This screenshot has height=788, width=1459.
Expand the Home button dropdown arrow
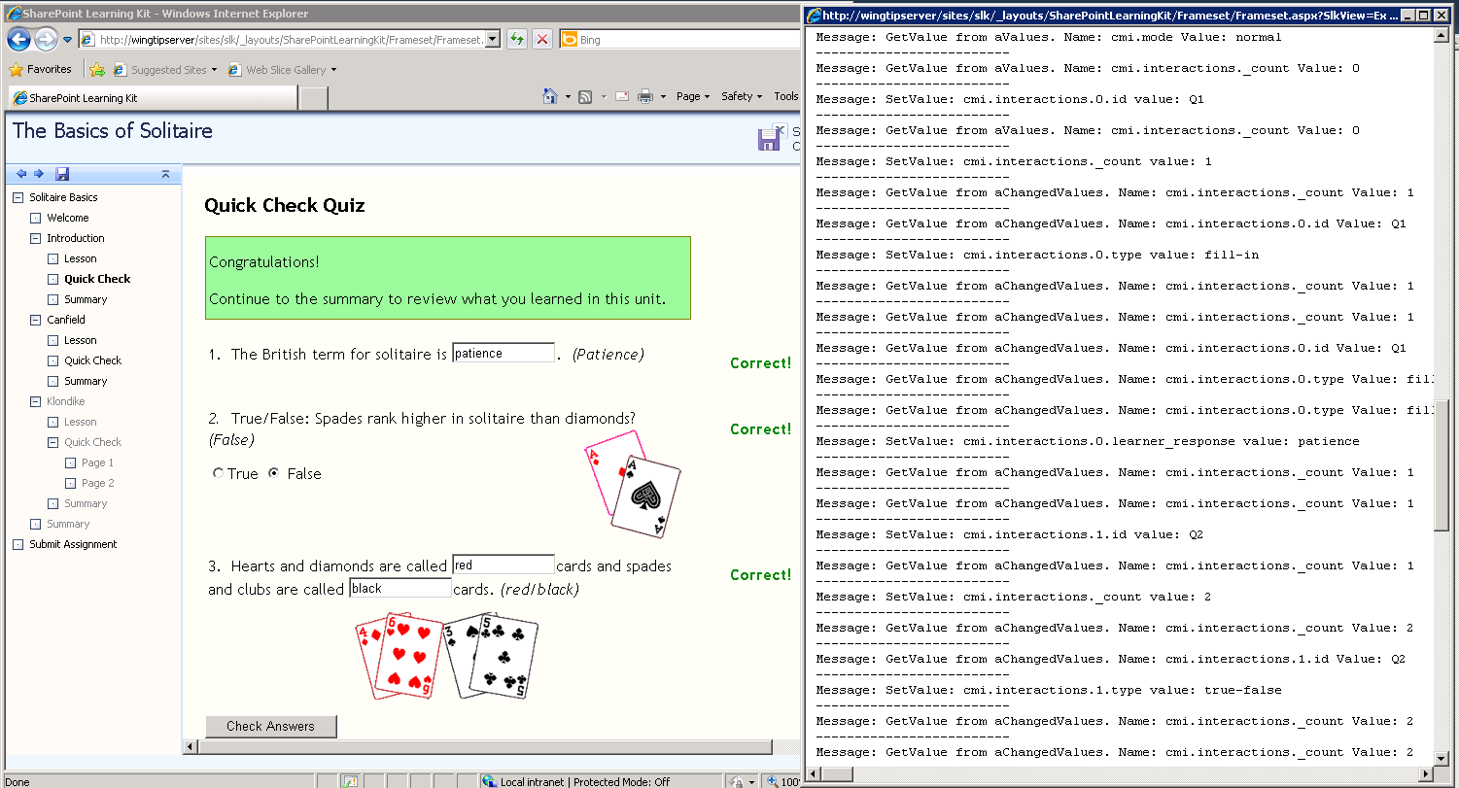[567, 96]
